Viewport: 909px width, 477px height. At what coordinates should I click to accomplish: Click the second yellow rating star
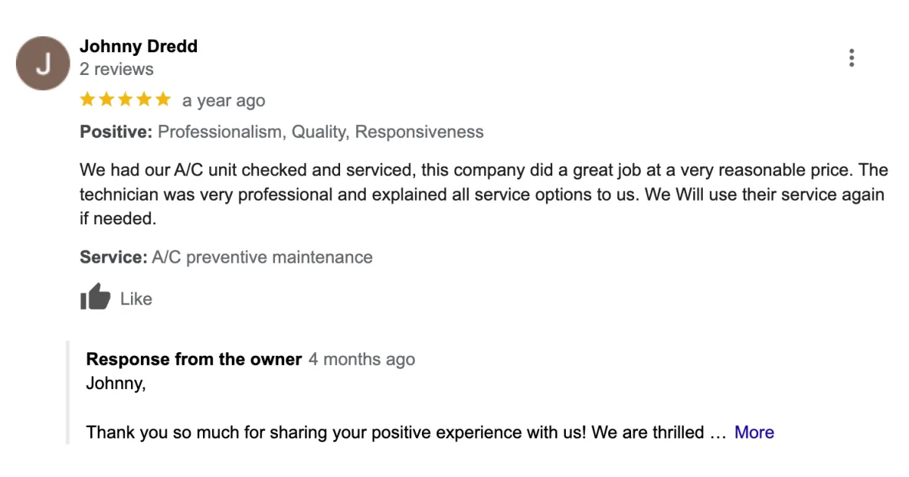coord(107,99)
